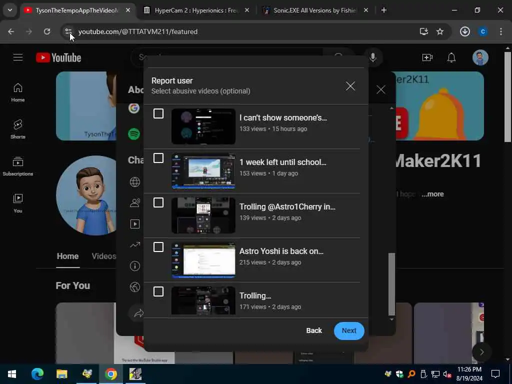Open Subscriptions in the YouTube sidebar
Viewport: 512px width, 384px height.
click(18, 166)
